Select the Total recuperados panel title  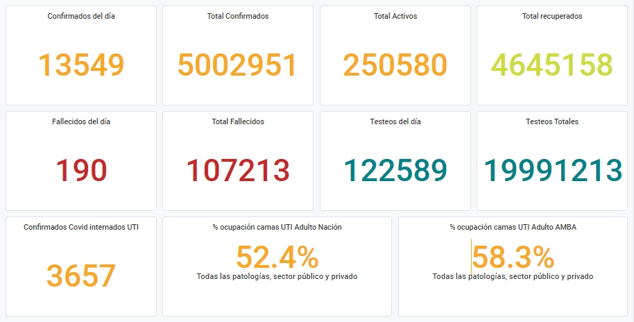coord(552,16)
